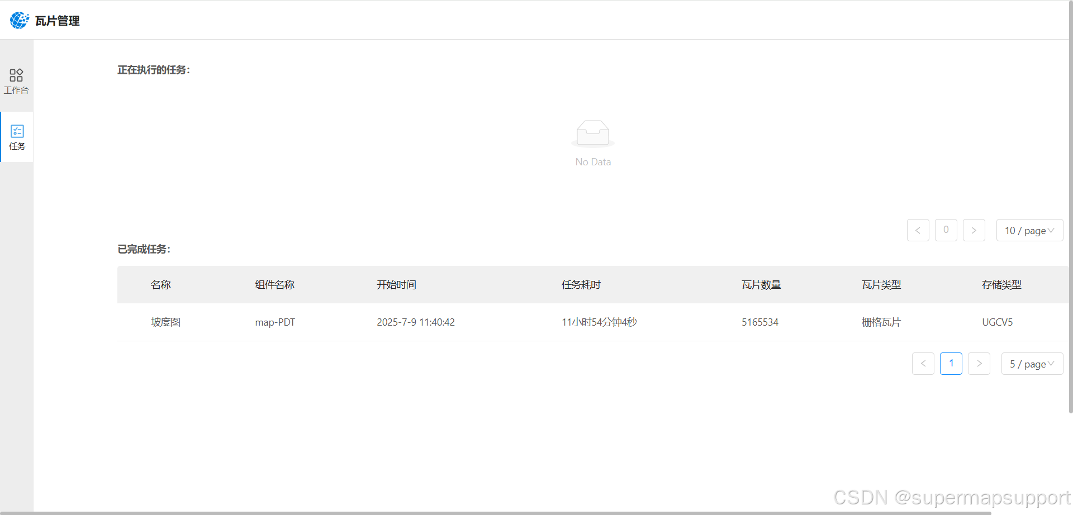The image size is (1073, 515).
Task: Click the No Data empty inbox icon
Action: [593, 134]
